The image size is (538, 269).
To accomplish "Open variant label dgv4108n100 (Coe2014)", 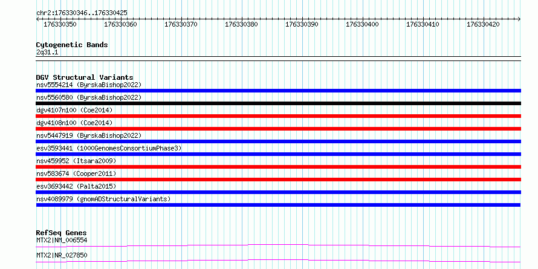I will coord(74,123).
